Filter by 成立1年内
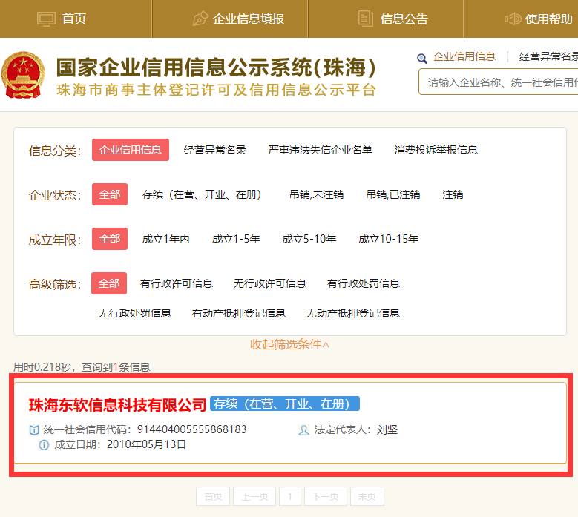 pyautogui.click(x=166, y=239)
